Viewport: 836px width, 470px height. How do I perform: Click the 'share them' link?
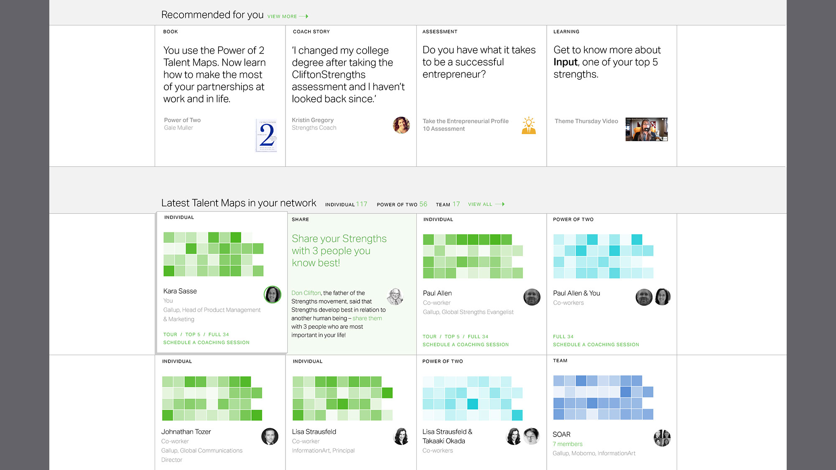pos(367,318)
